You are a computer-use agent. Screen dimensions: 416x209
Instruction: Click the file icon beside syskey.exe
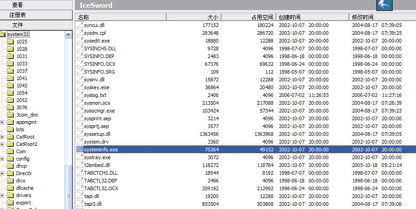(x=80, y=87)
